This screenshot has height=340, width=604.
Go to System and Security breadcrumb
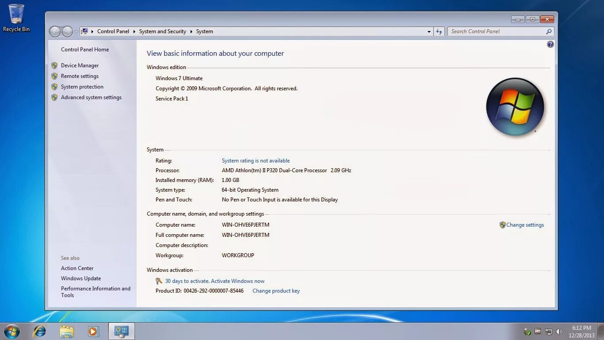point(162,31)
